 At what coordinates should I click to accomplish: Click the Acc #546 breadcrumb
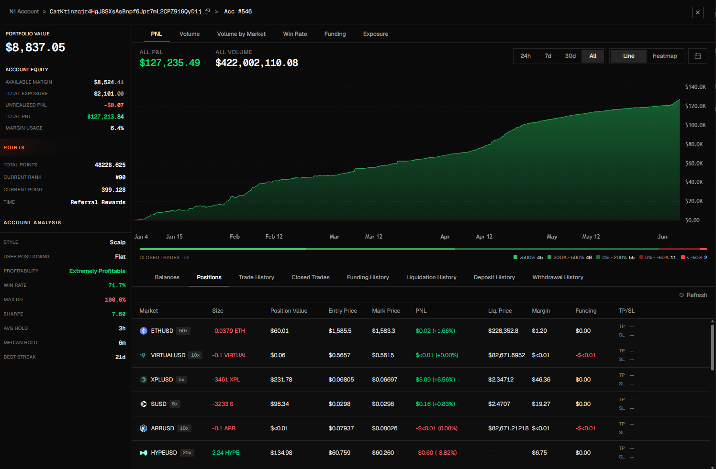point(238,11)
